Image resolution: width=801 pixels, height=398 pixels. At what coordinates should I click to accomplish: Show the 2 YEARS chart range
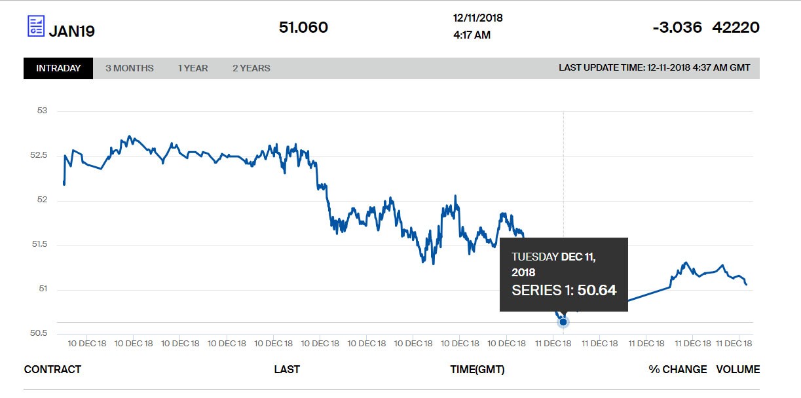pyautogui.click(x=251, y=68)
